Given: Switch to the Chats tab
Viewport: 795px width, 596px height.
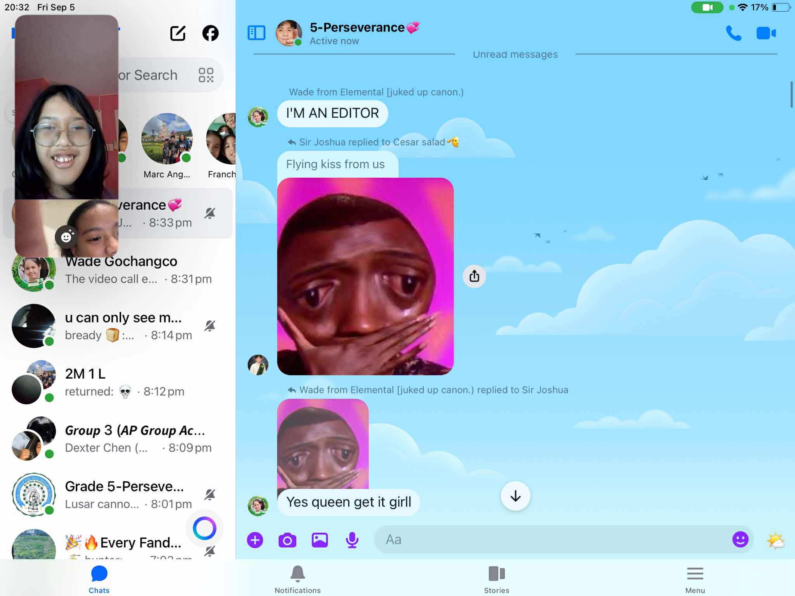Looking at the screenshot, I should pyautogui.click(x=99, y=579).
